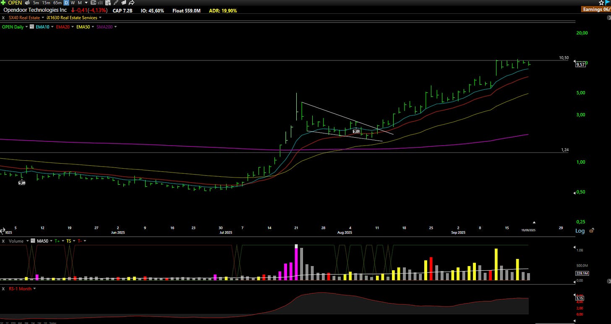
Task: Toggle the Log scale label
Action: click(580, 230)
